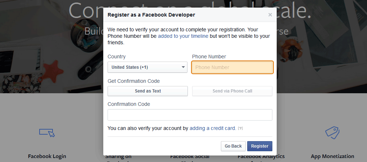Click the 'Phone Number' field label

209,57
